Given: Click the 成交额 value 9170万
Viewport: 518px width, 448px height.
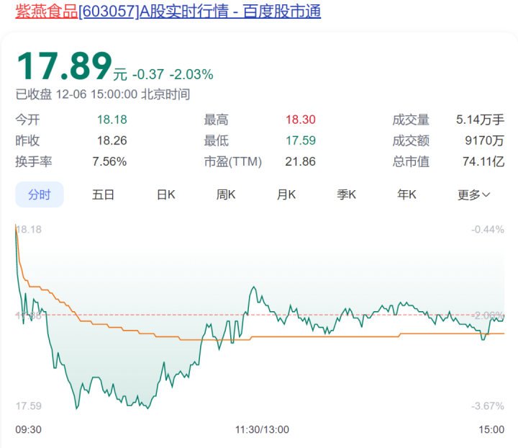Looking at the screenshot, I should tap(485, 140).
